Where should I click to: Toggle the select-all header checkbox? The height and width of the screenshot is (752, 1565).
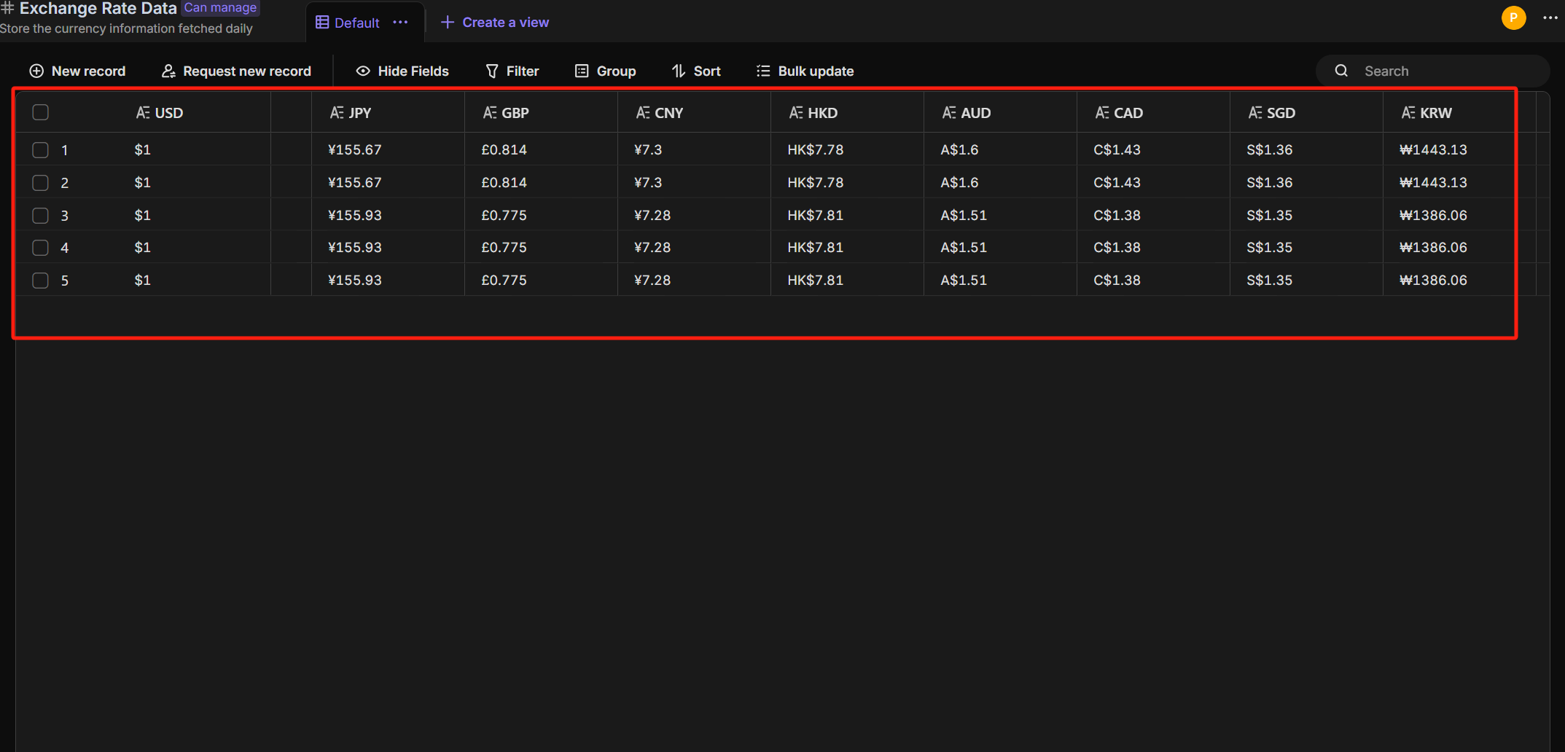41,112
